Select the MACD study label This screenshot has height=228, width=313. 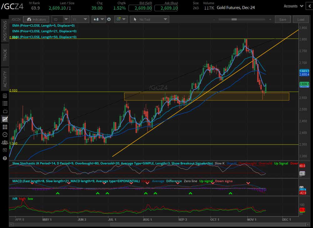click(x=76, y=181)
